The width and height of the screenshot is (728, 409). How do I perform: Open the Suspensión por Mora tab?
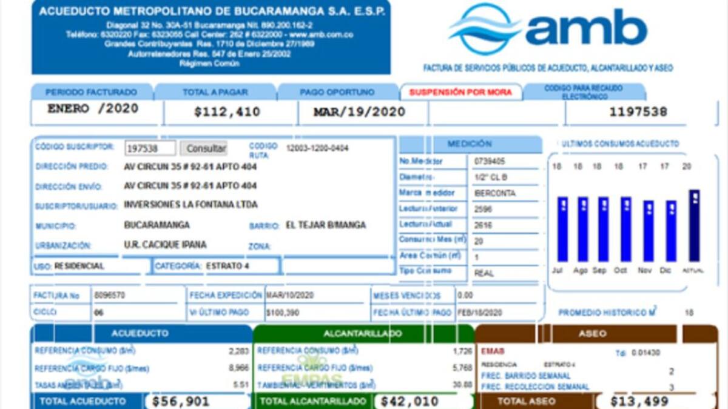(x=460, y=92)
